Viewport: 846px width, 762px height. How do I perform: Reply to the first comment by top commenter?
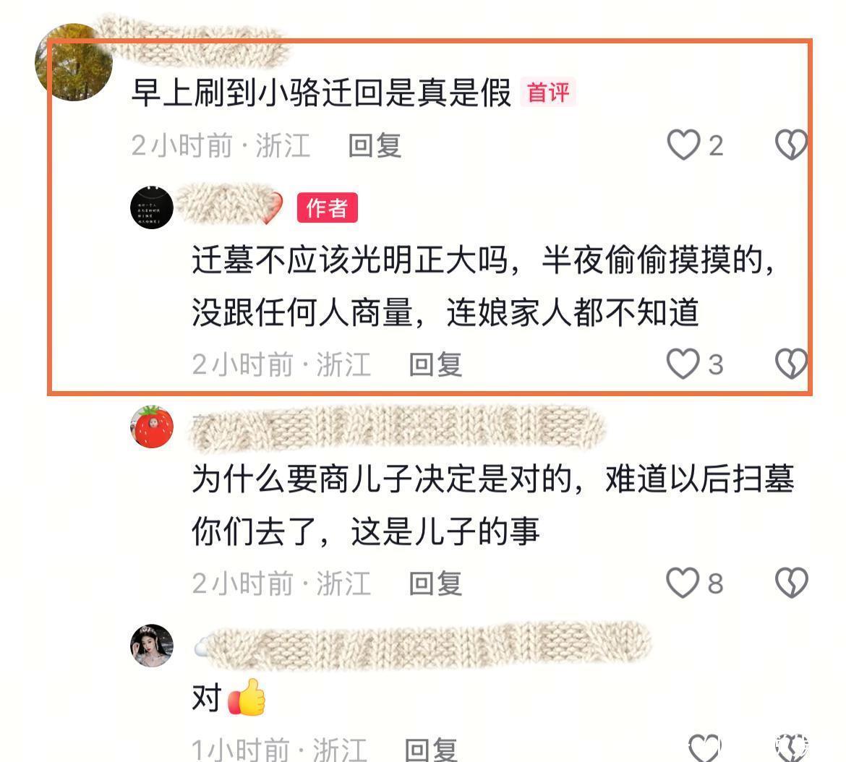pos(375,145)
